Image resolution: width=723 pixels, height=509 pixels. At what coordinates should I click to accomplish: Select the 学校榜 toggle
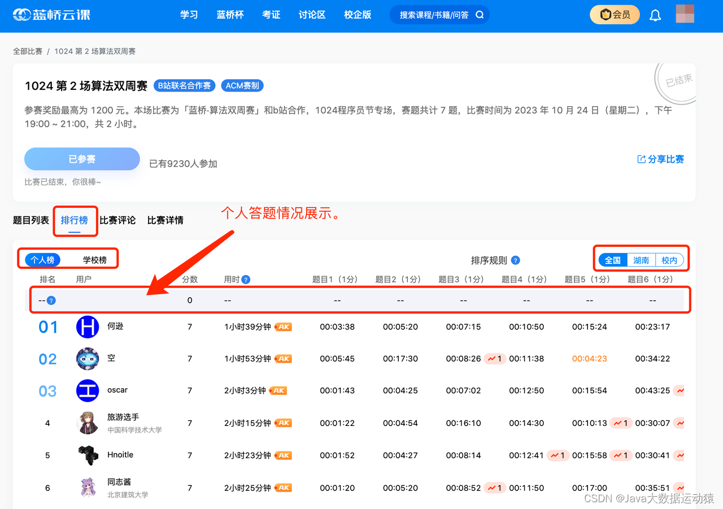(x=95, y=260)
